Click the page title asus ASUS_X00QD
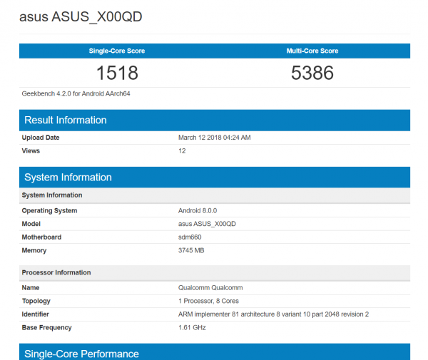Image resolution: width=428 pixels, height=360 pixels. pyautogui.click(x=81, y=17)
